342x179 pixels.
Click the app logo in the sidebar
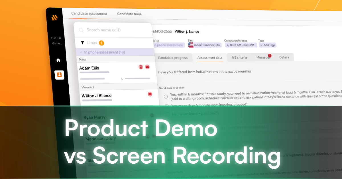[54, 18]
